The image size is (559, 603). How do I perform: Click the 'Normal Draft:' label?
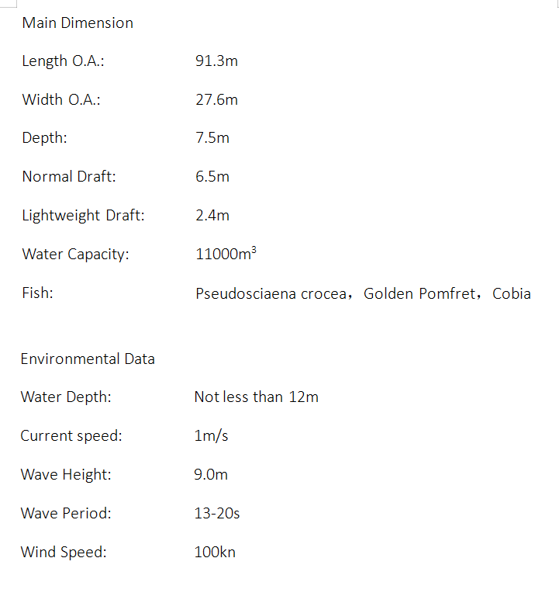click(69, 177)
